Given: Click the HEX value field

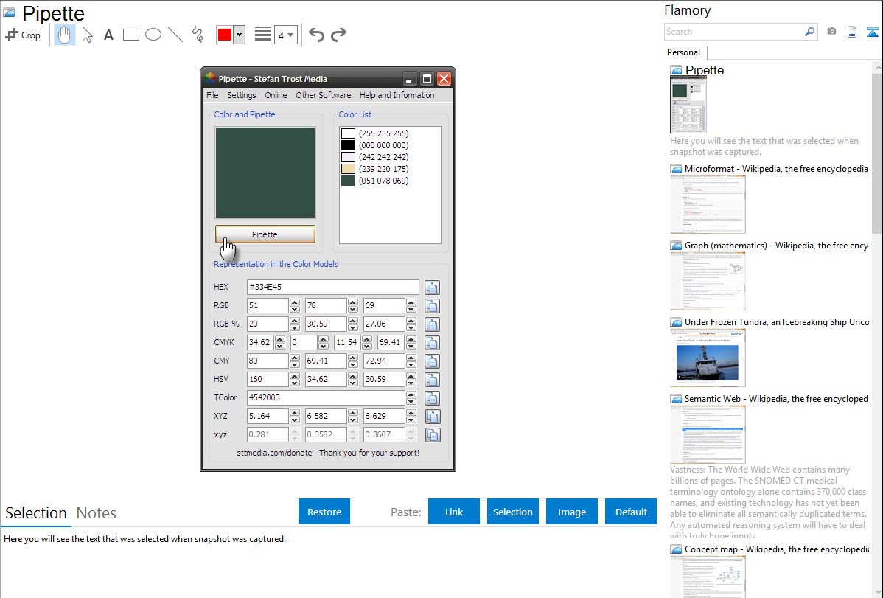Looking at the screenshot, I should [333, 287].
